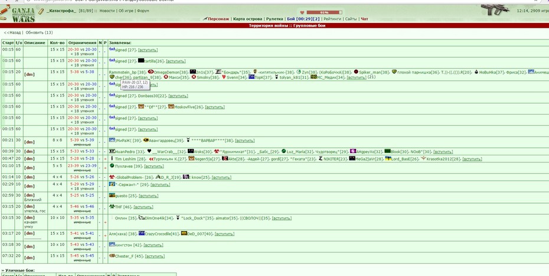Click the flag icon beside Lord_BasE[26]
The image size is (549, 276).
click(x=388, y=159)
